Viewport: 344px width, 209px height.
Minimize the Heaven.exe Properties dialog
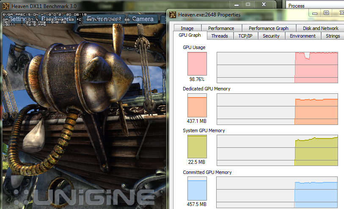pyautogui.click(x=314, y=13)
